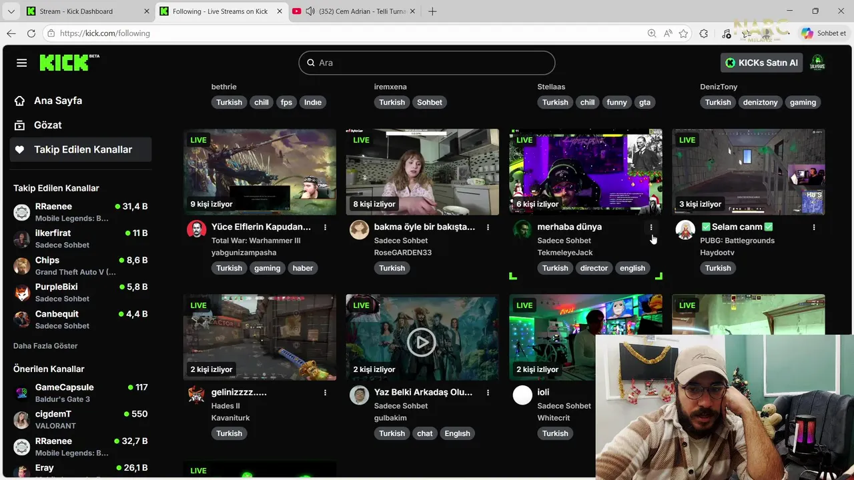
Task: Open the bakma öyle bir bakışta thumbnail
Action: pos(422,172)
